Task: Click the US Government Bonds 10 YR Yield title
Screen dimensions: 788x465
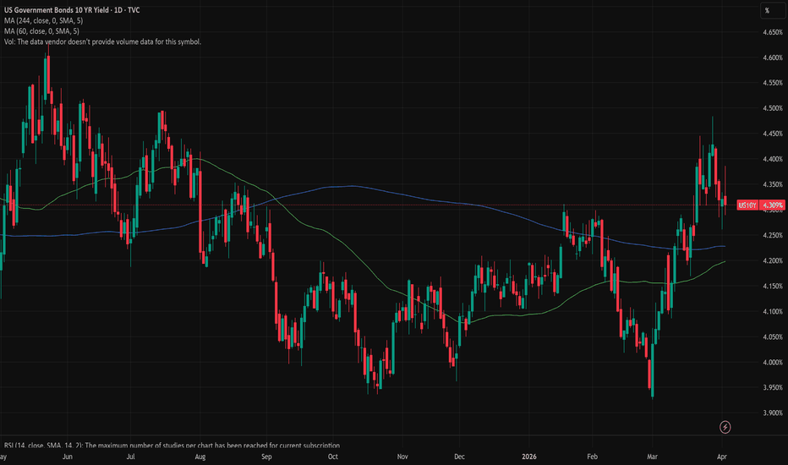Action: [72, 10]
